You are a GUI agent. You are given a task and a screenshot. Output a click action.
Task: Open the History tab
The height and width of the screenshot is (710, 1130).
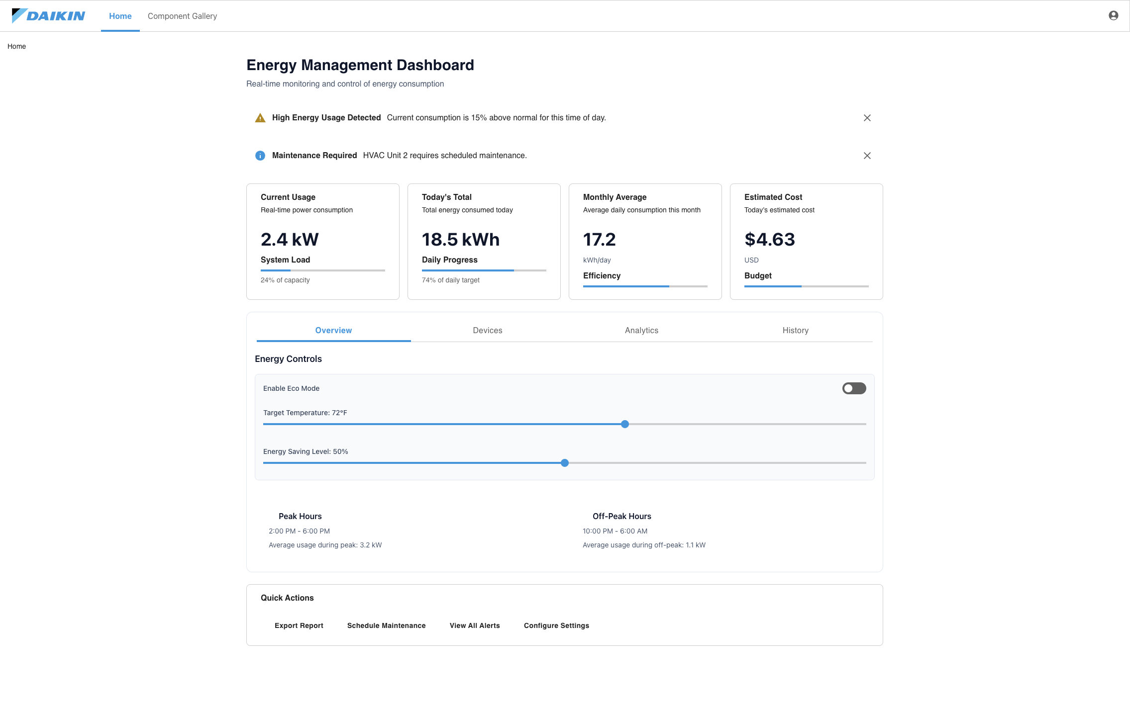(795, 330)
